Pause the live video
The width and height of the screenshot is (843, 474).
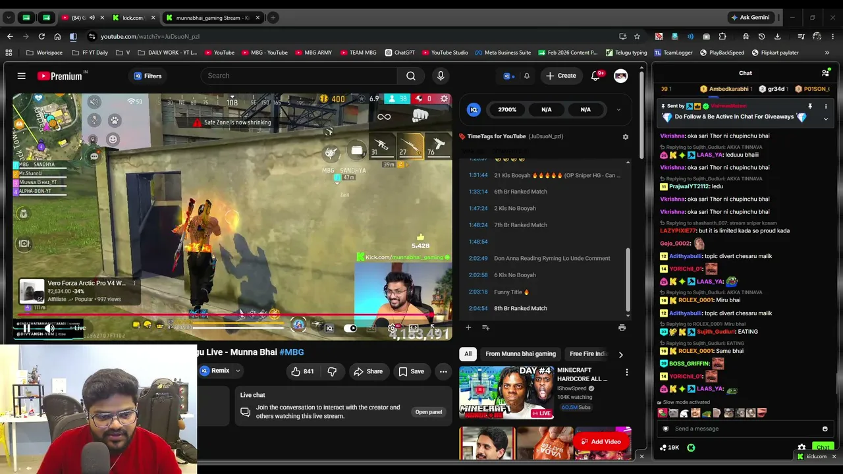point(27,328)
